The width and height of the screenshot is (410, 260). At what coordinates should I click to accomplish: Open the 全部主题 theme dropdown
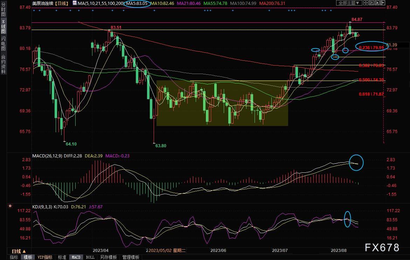point(349,3)
